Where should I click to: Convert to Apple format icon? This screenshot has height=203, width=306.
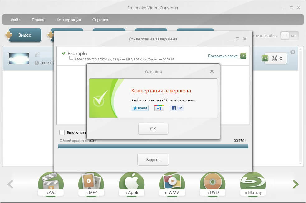tap(132, 184)
